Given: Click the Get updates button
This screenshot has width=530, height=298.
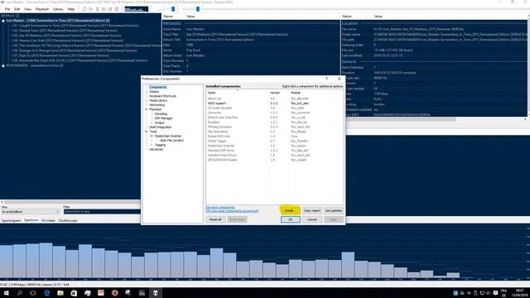Looking at the screenshot, I should tap(333, 210).
